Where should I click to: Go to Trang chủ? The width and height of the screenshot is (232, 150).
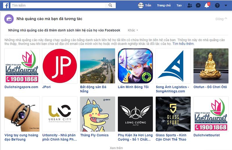(x=164, y=5)
